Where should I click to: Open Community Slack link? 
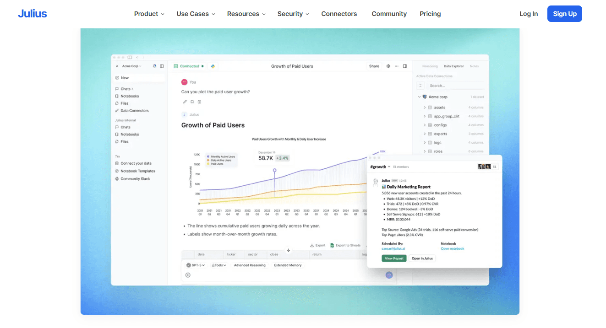[x=132, y=179]
